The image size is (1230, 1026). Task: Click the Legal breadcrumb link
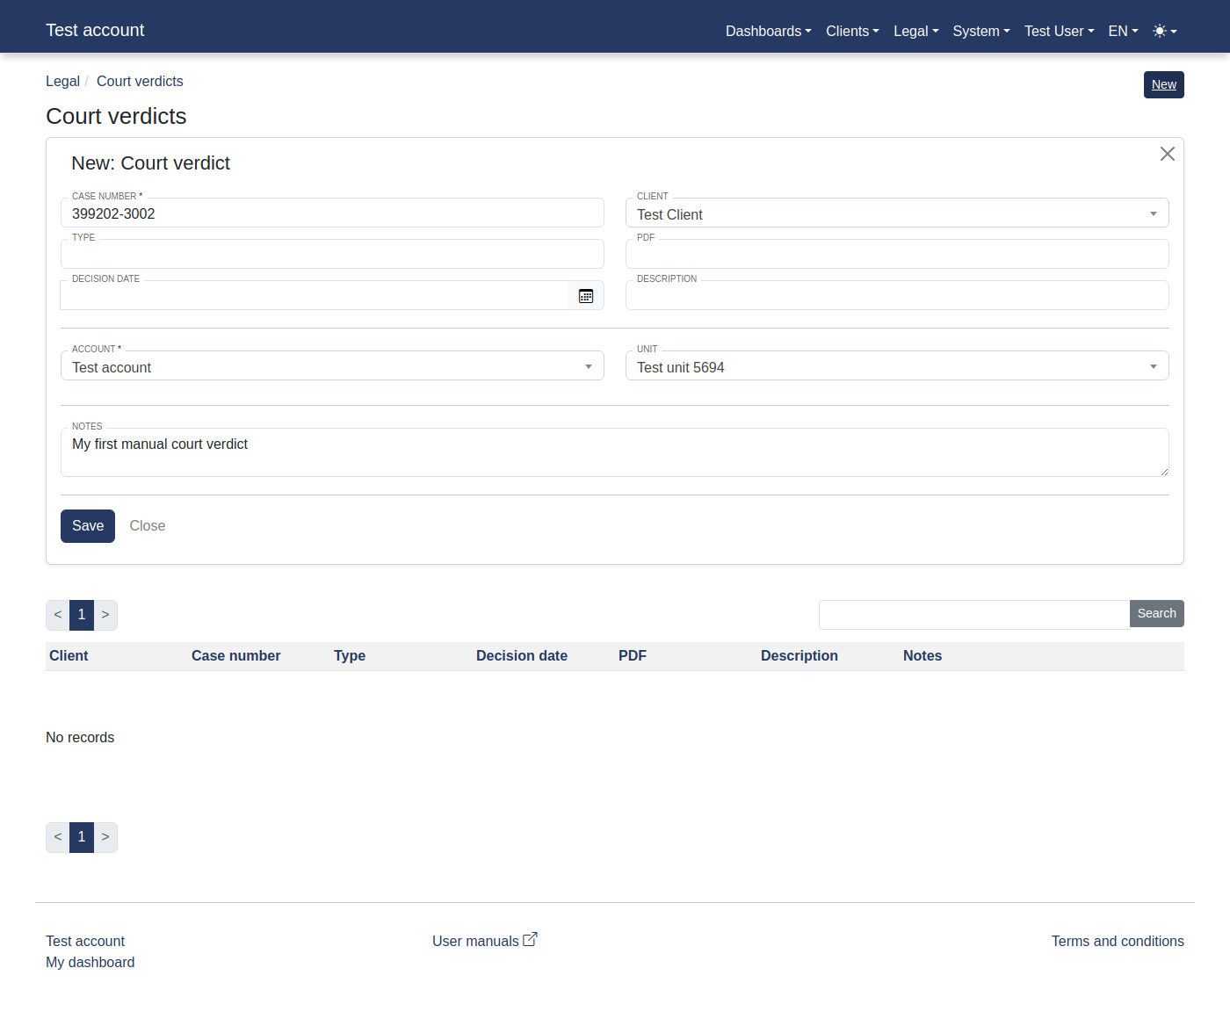point(62,81)
